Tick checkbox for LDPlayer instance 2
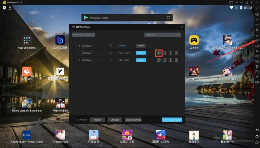This screenshot has width=260, height=148. tap(74, 60)
